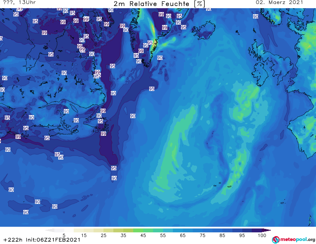Click the '5' tick on the color scale
This screenshot has height=244, width=316.
point(64,235)
